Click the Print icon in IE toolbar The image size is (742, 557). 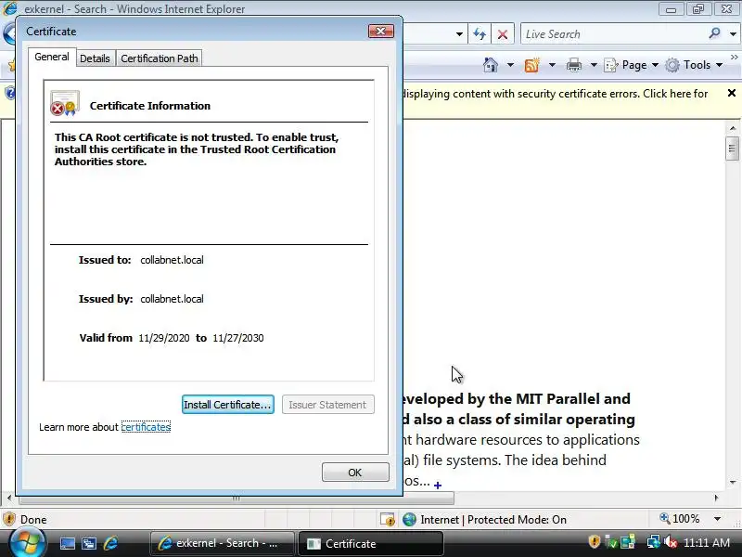point(573,65)
